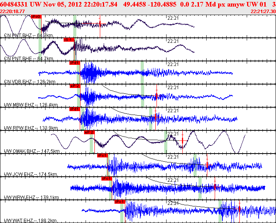Click the origin time 22:20:17.84 in header
This screenshot has height=223, width=276.
tap(101, 4)
